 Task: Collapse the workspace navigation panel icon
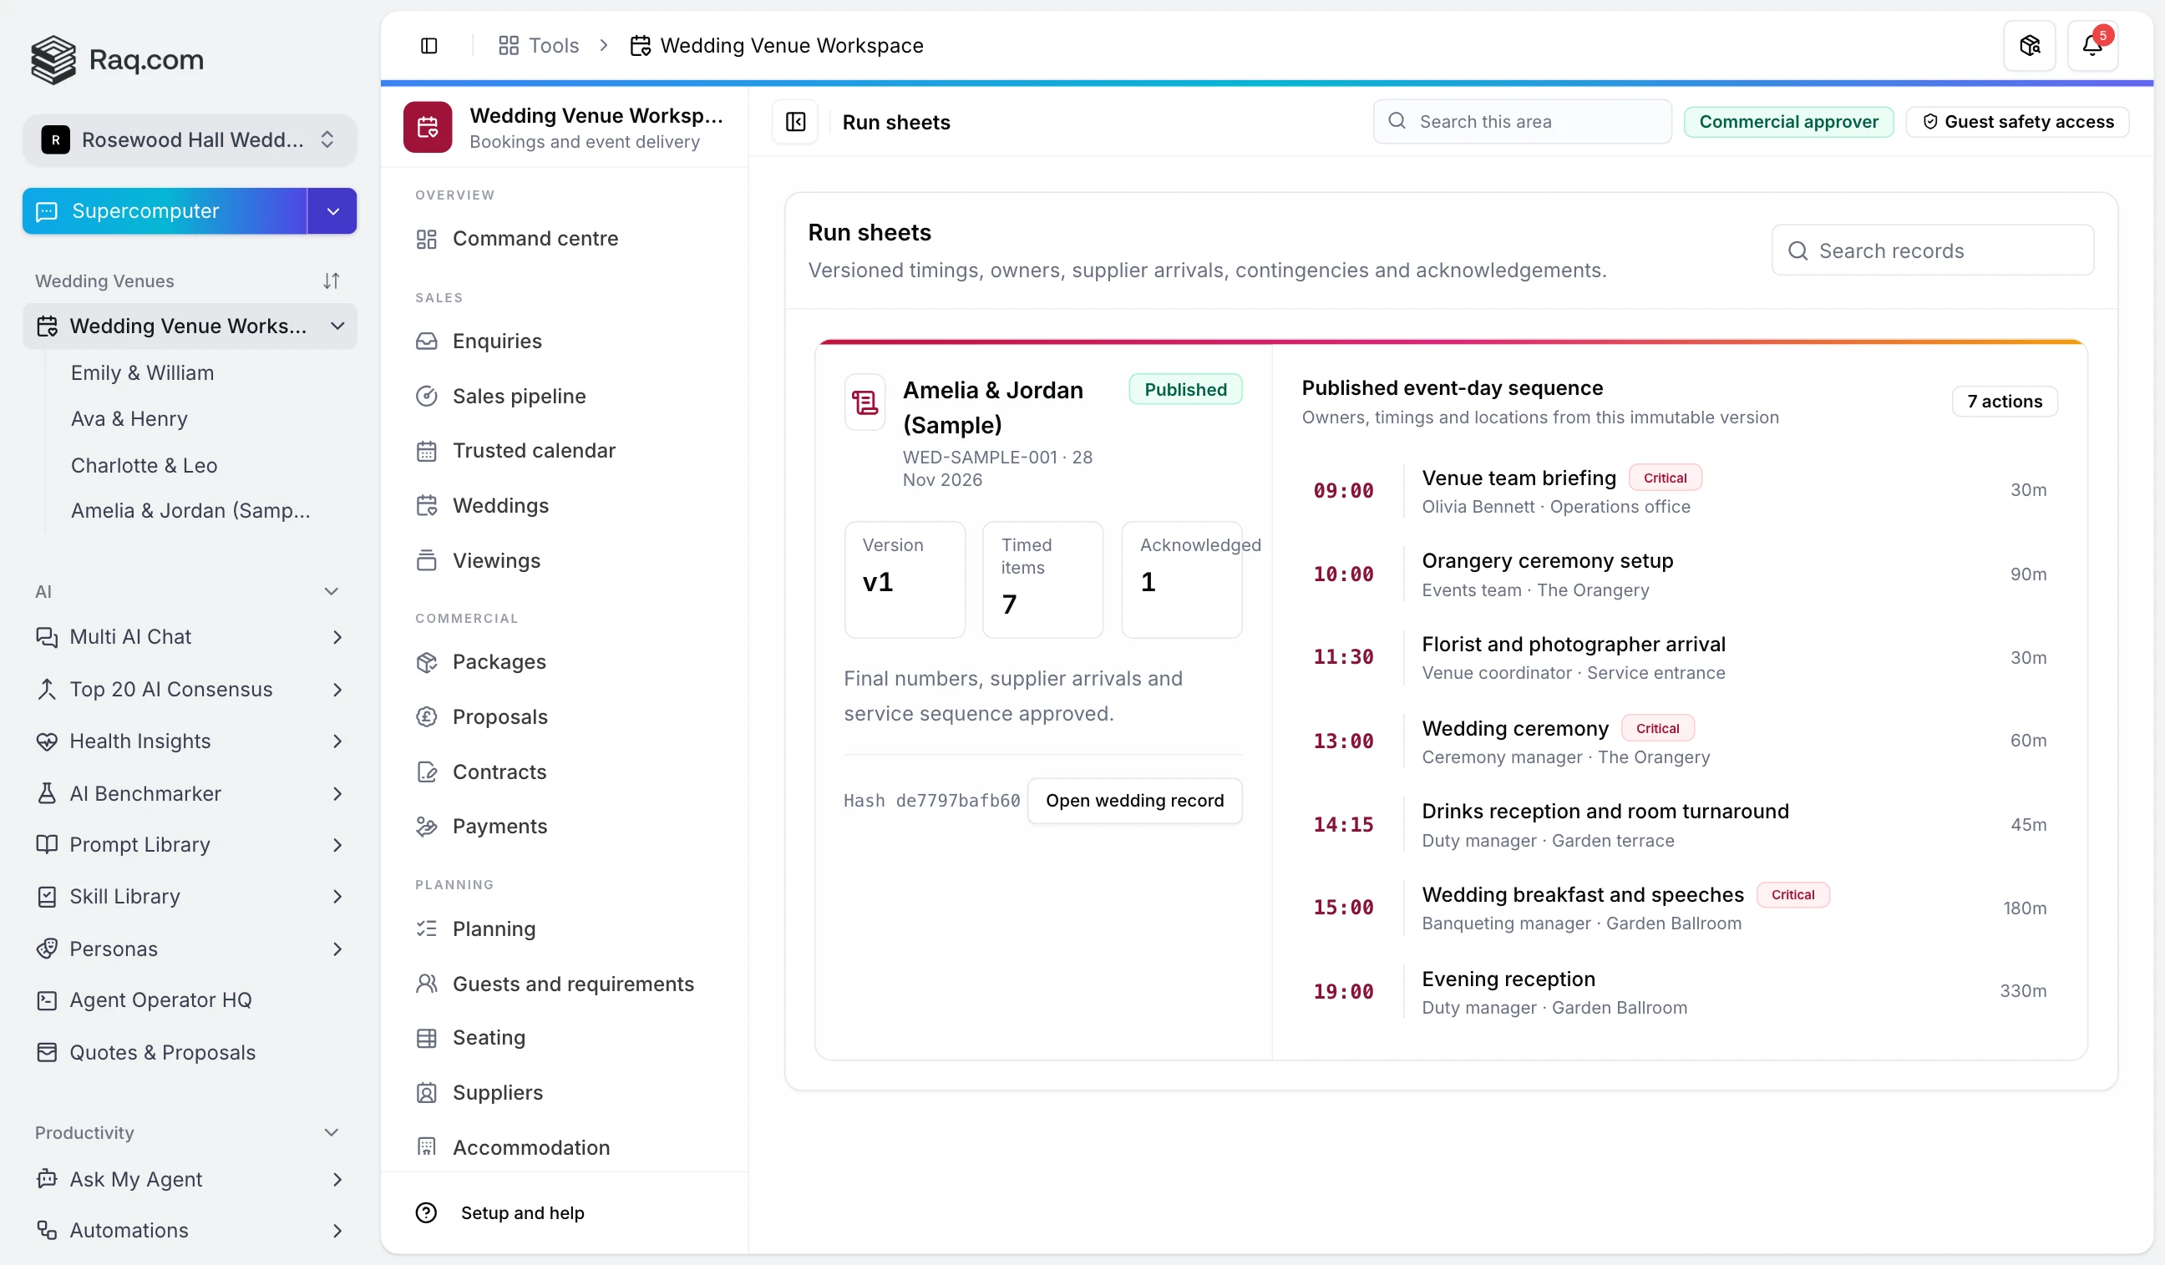coord(795,122)
